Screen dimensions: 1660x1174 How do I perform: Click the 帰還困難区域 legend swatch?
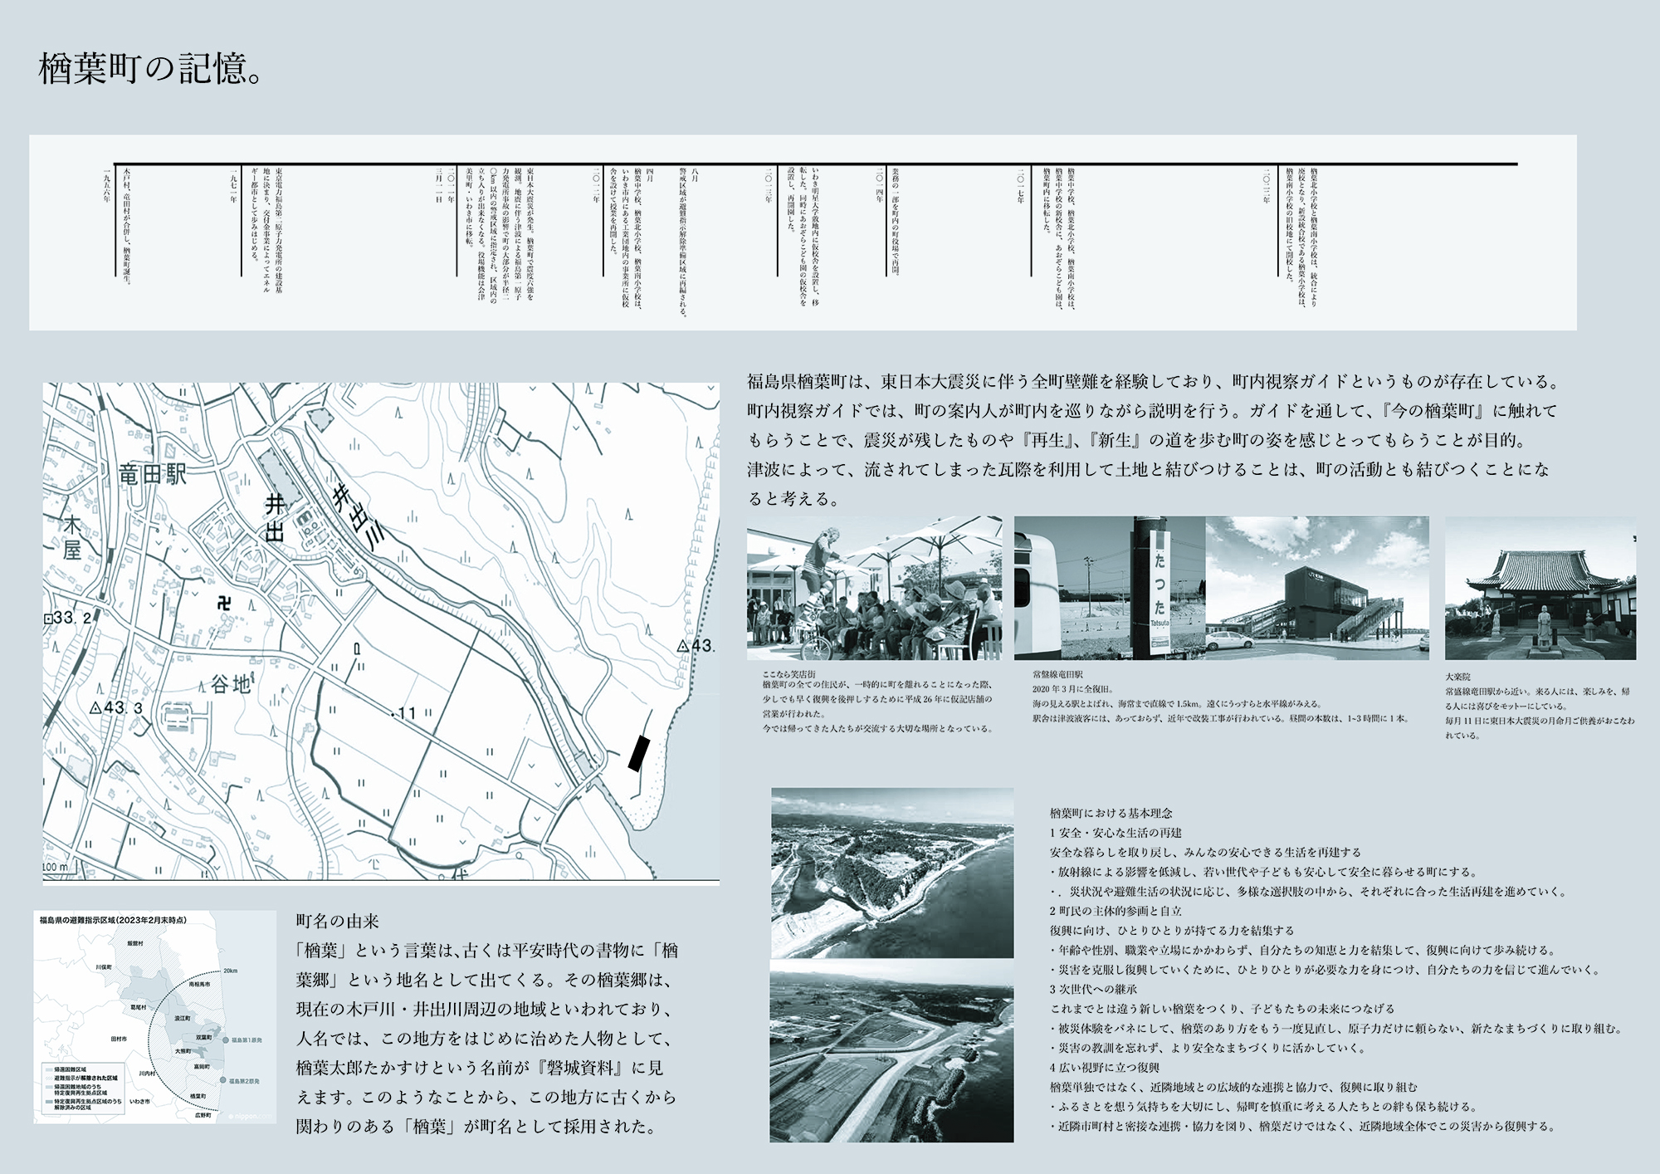tap(49, 1071)
